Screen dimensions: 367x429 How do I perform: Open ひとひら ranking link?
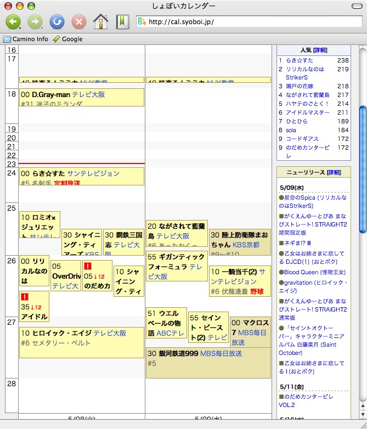296,121
